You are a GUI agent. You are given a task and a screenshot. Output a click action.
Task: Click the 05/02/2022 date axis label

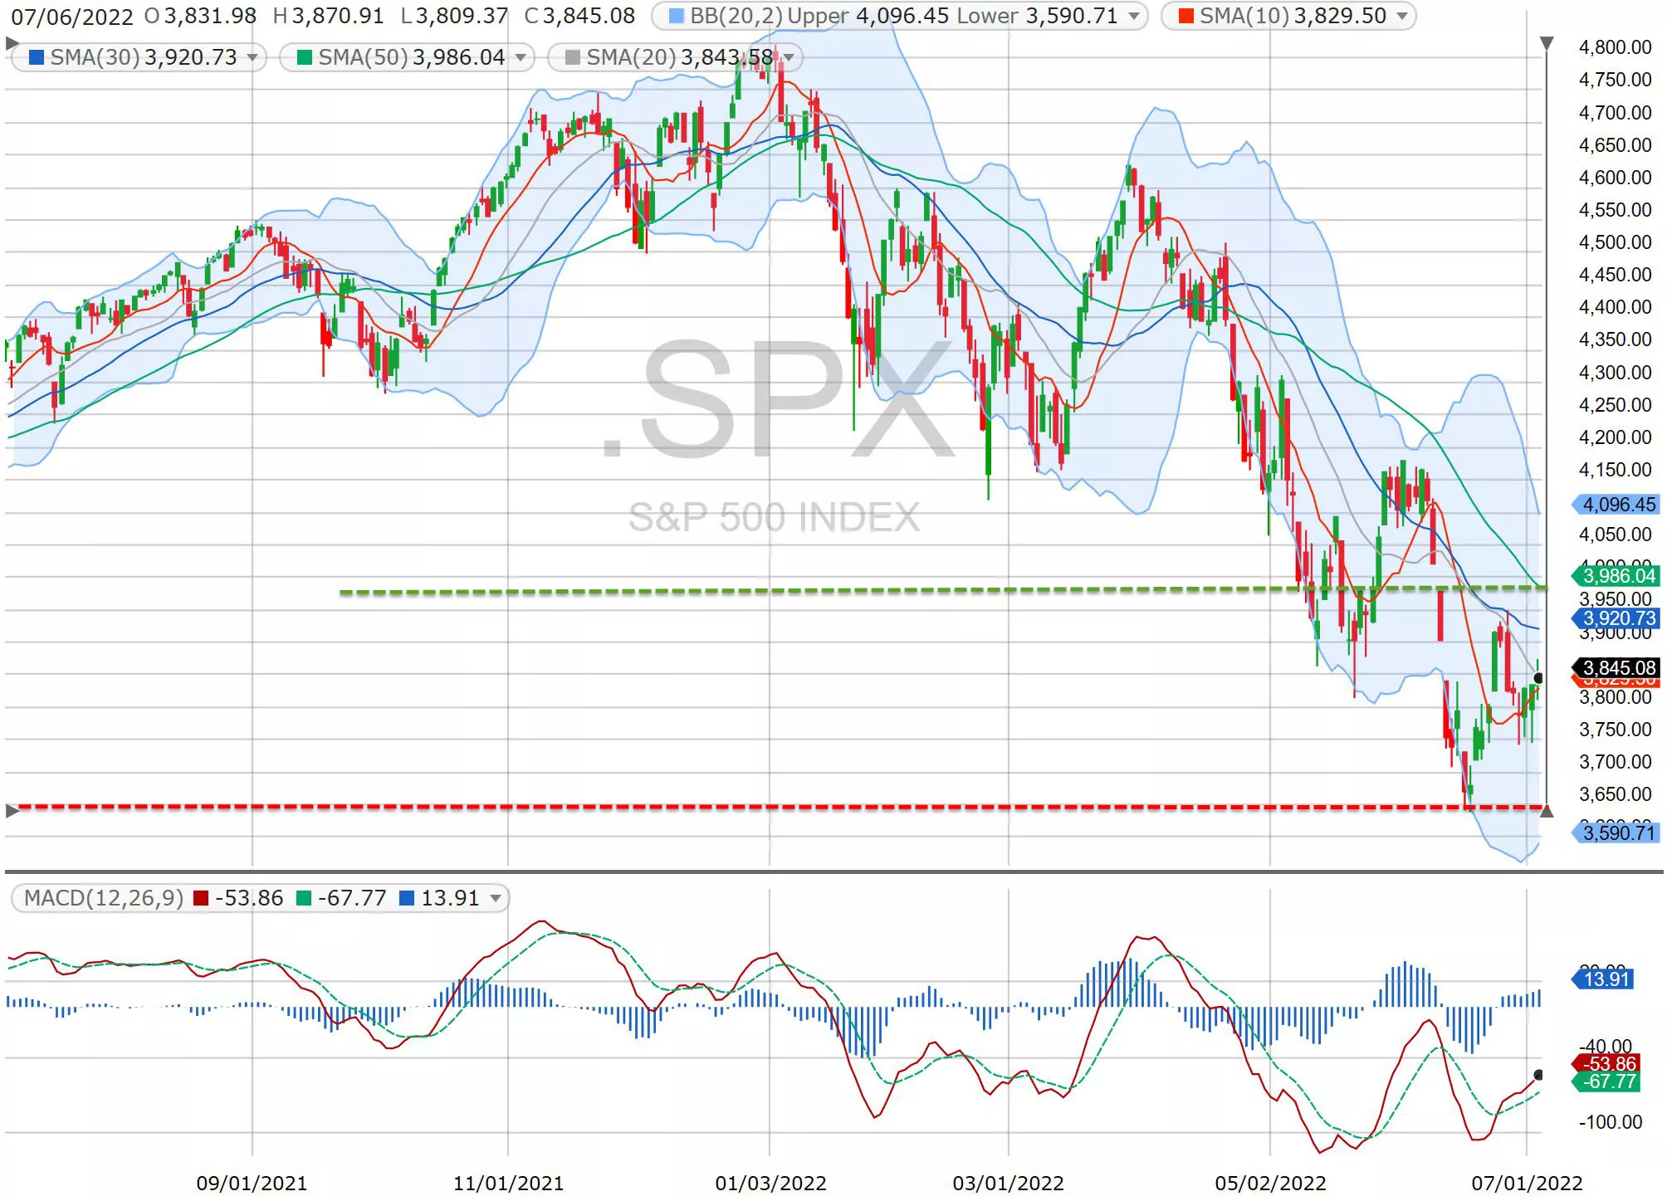[1271, 1184]
